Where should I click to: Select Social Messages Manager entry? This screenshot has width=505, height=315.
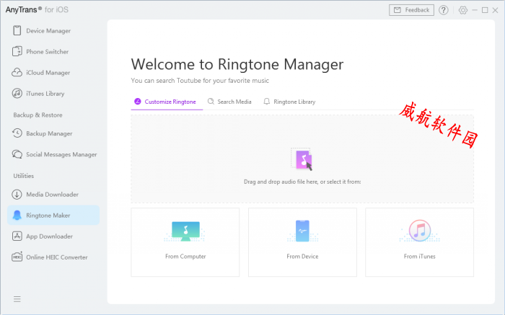pyautogui.click(x=53, y=154)
